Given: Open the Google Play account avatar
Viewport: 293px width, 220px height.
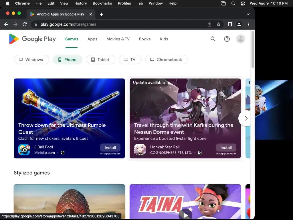Looking at the screenshot, I should click(x=241, y=39).
